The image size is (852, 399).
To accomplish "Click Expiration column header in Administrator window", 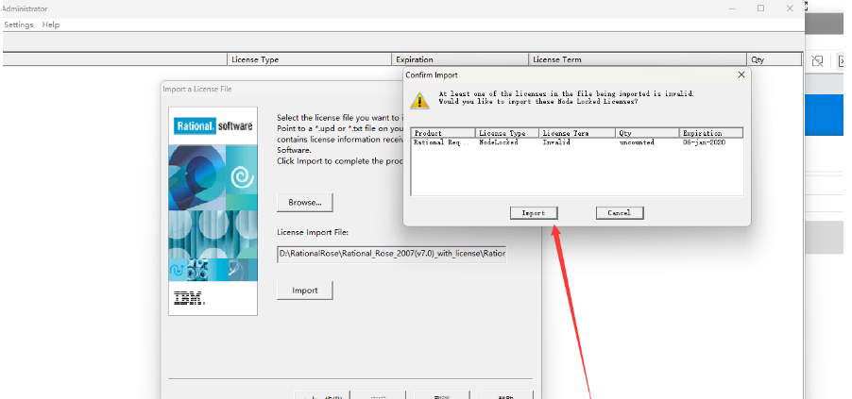I will (460, 59).
